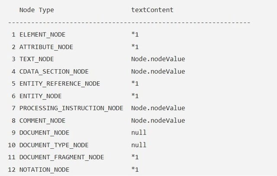The height and width of the screenshot is (176, 277).
Task: Click the null value for DOCUMENT_TYPE_NODE
Action: point(138,145)
